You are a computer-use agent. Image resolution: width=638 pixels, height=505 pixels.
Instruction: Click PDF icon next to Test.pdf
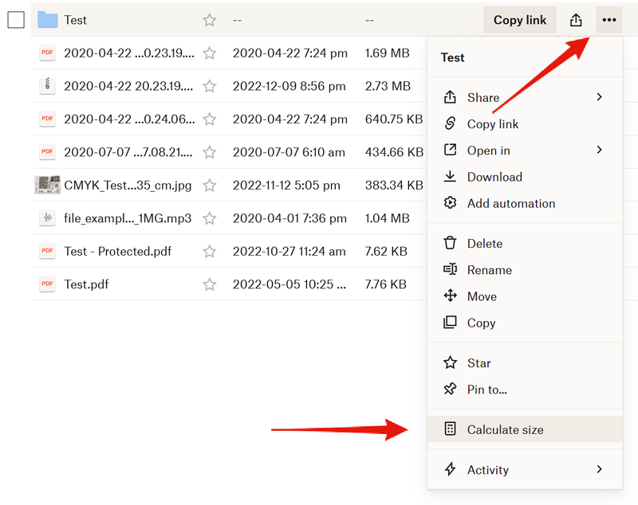coord(48,284)
